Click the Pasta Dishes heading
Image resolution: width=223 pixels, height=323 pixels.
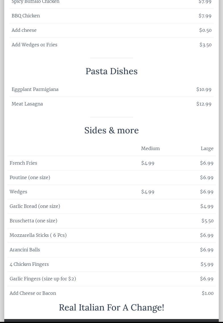tap(111, 71)
